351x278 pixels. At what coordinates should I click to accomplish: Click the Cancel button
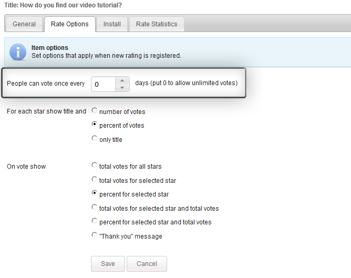pyautogui.click(x=147, y=264)
